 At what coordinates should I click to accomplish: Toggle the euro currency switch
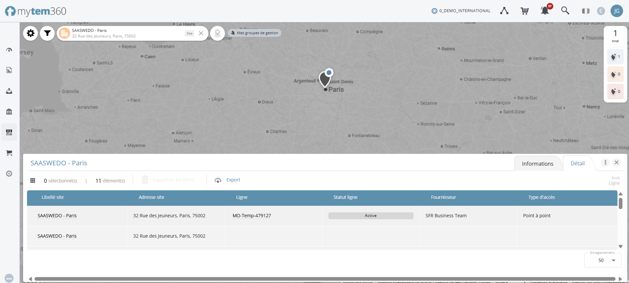point(601,11)
